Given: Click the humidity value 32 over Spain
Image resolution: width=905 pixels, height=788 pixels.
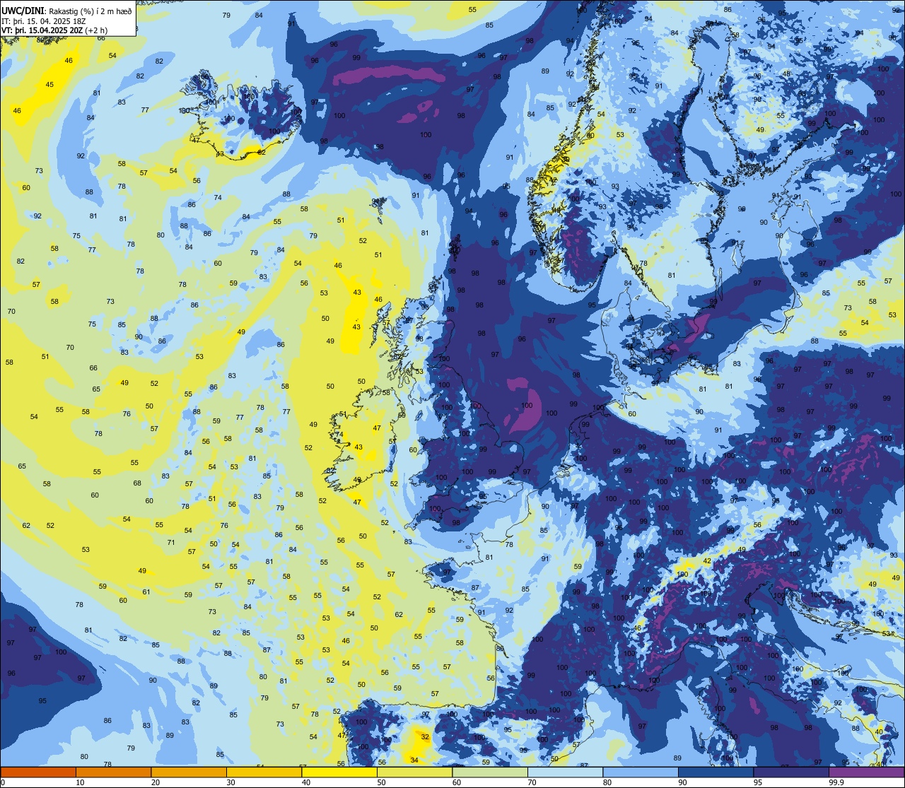Looking at the screenshot, I should pos(424,736).
